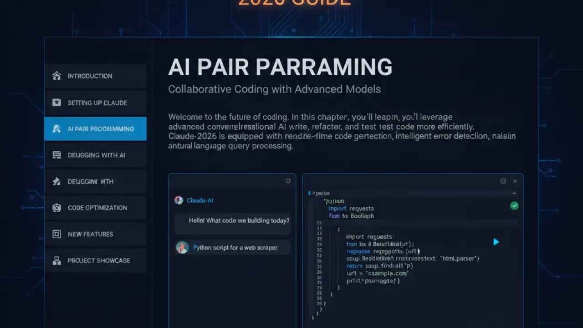Click the 'return soup.find-all' code line
583x328 pixels.
tap(380, 266)
